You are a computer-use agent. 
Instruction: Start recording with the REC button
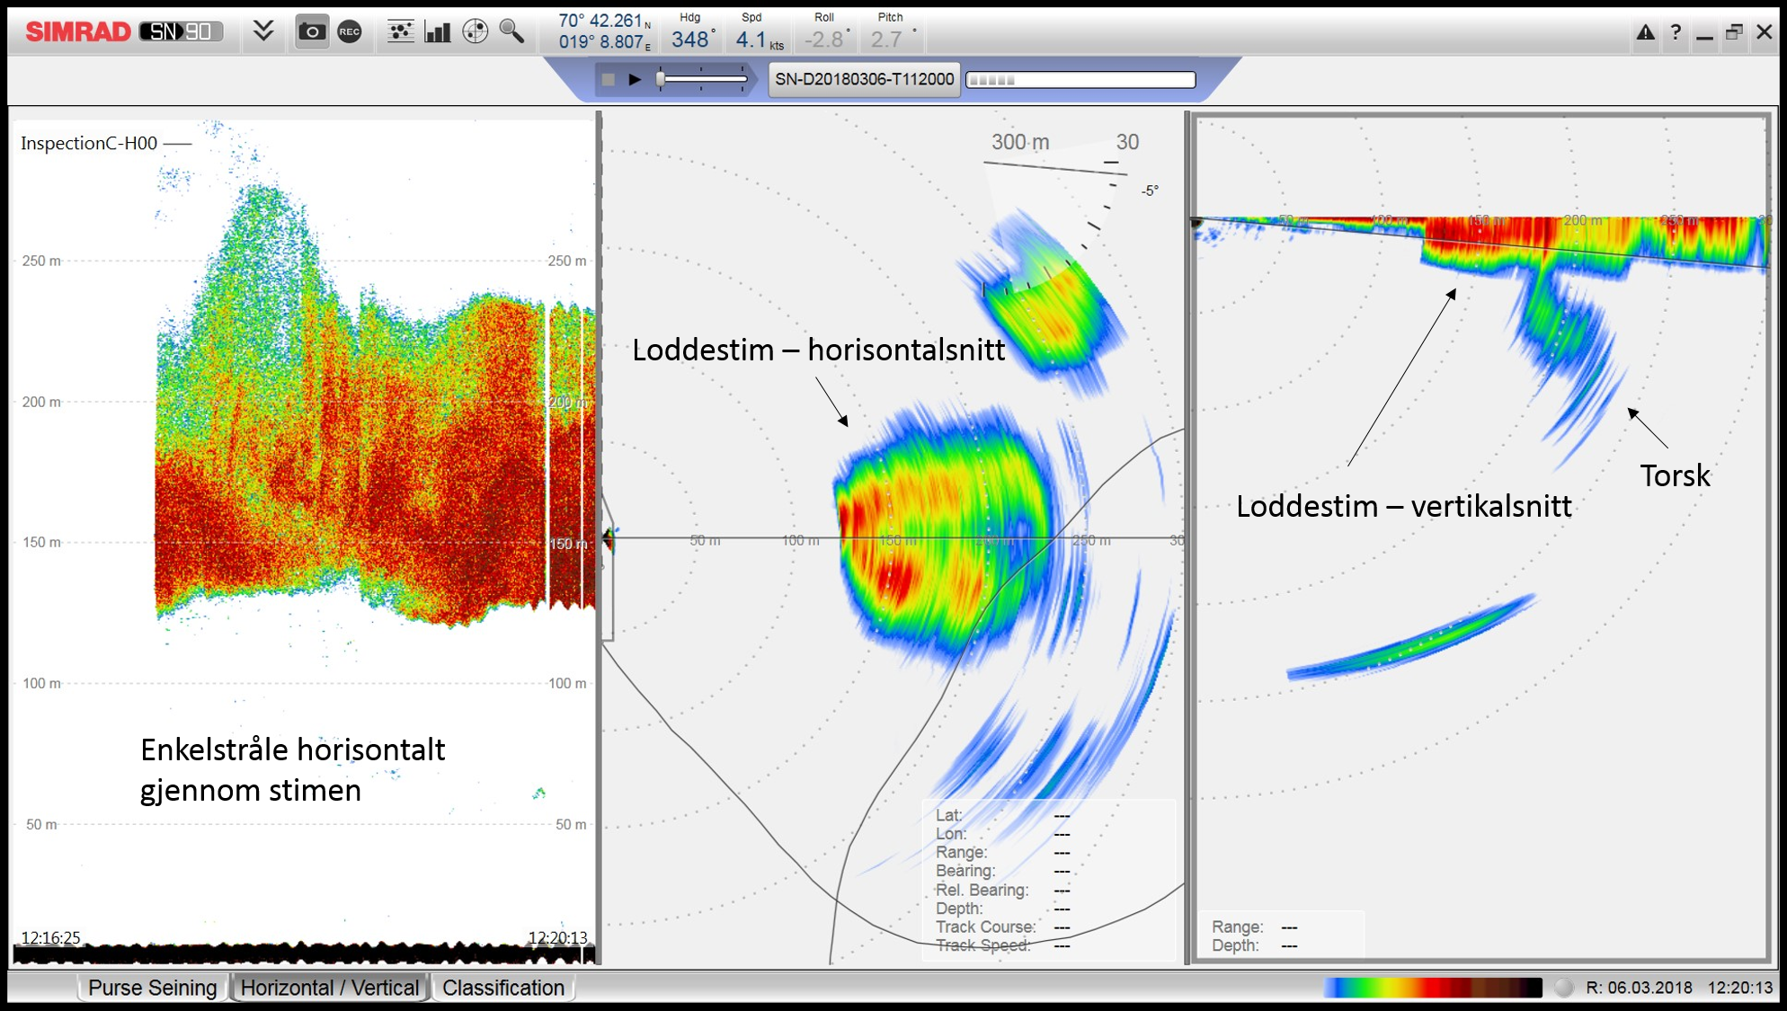350,31
